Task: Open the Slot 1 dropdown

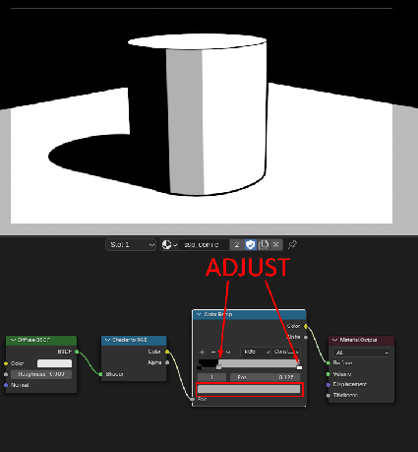Action: click(131, 245)
